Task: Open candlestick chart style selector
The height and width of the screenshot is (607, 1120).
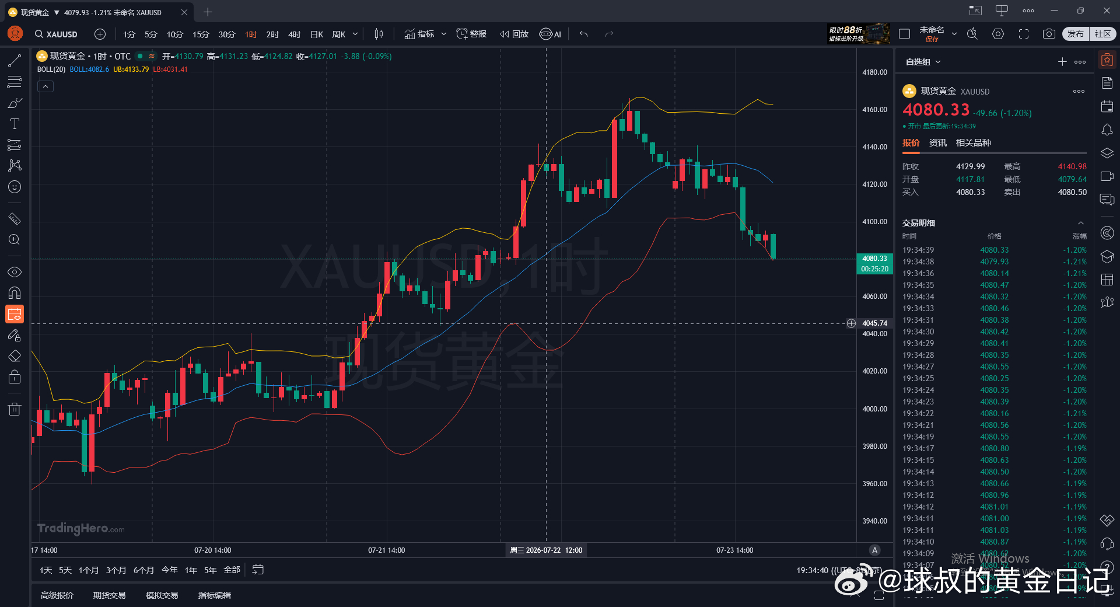Action: point(379,34)
